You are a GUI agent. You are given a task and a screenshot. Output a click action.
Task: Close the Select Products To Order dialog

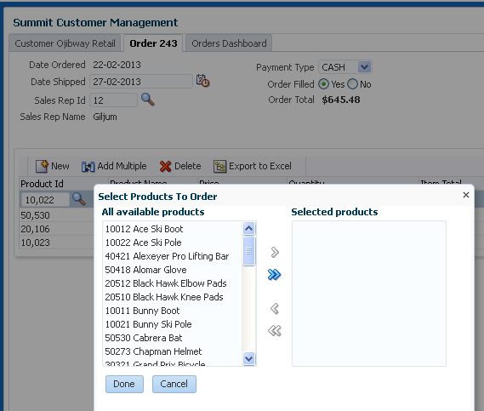(x=466, y=195)
